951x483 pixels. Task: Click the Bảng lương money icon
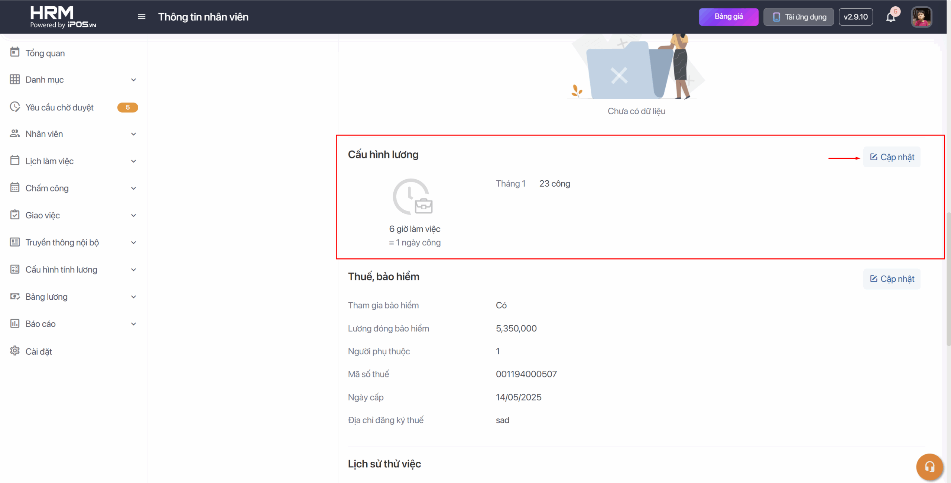click(15, 296)
